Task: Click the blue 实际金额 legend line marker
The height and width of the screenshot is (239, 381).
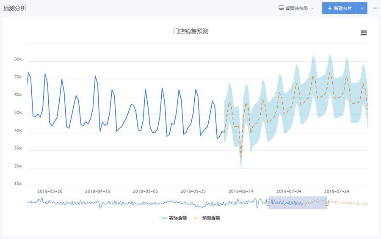Action: (164, 218)
